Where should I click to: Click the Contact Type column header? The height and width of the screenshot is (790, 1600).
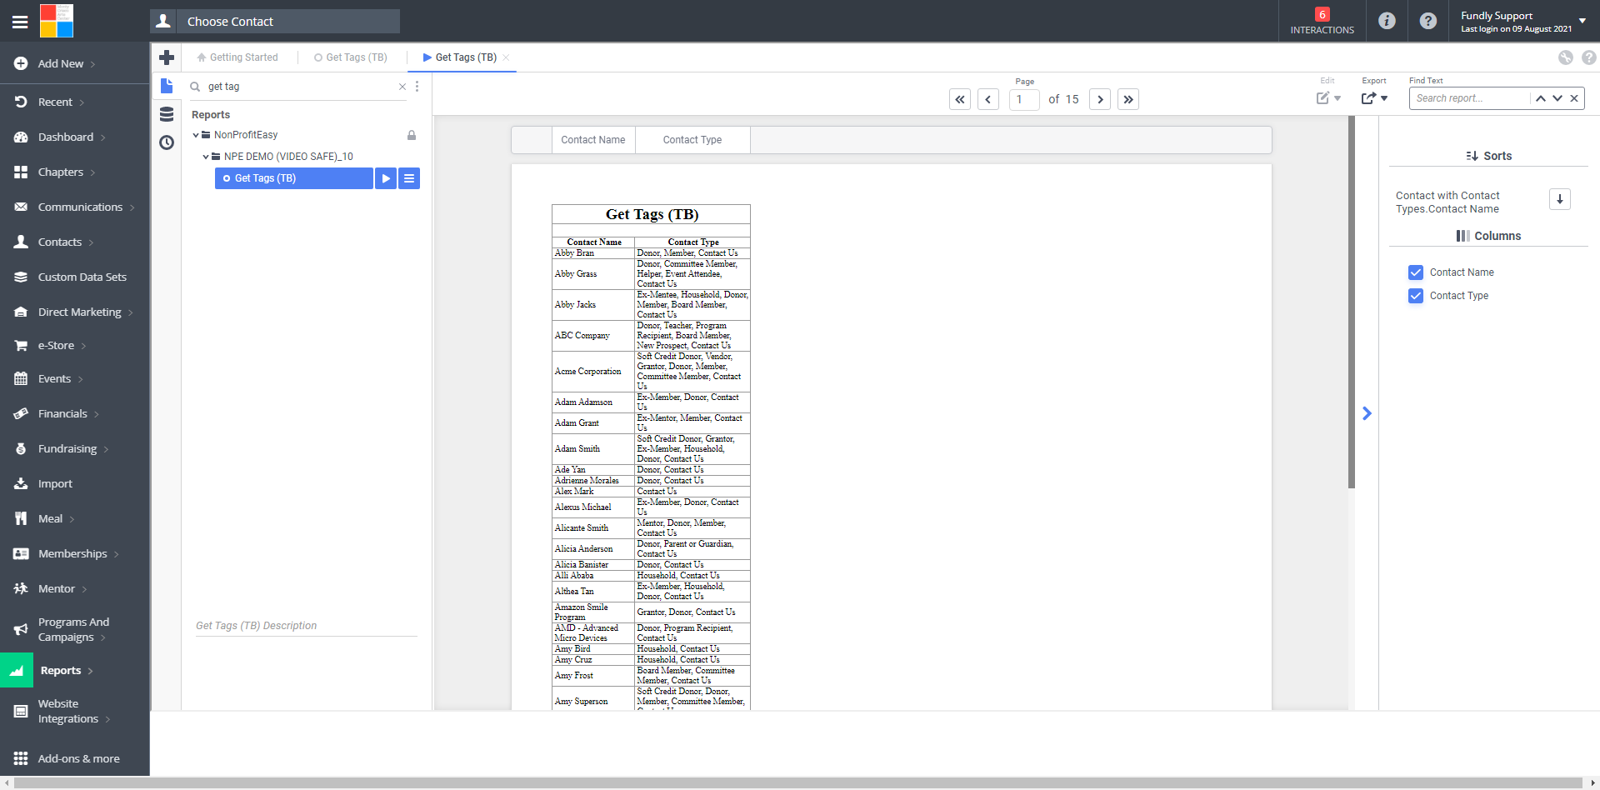click(x=692, y=140)
